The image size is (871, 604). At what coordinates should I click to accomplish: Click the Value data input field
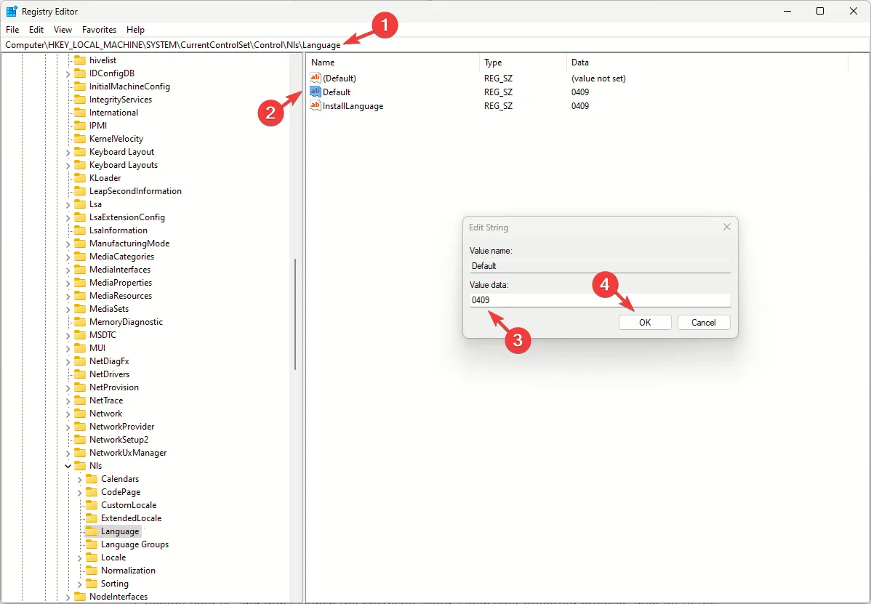(600, 299)
